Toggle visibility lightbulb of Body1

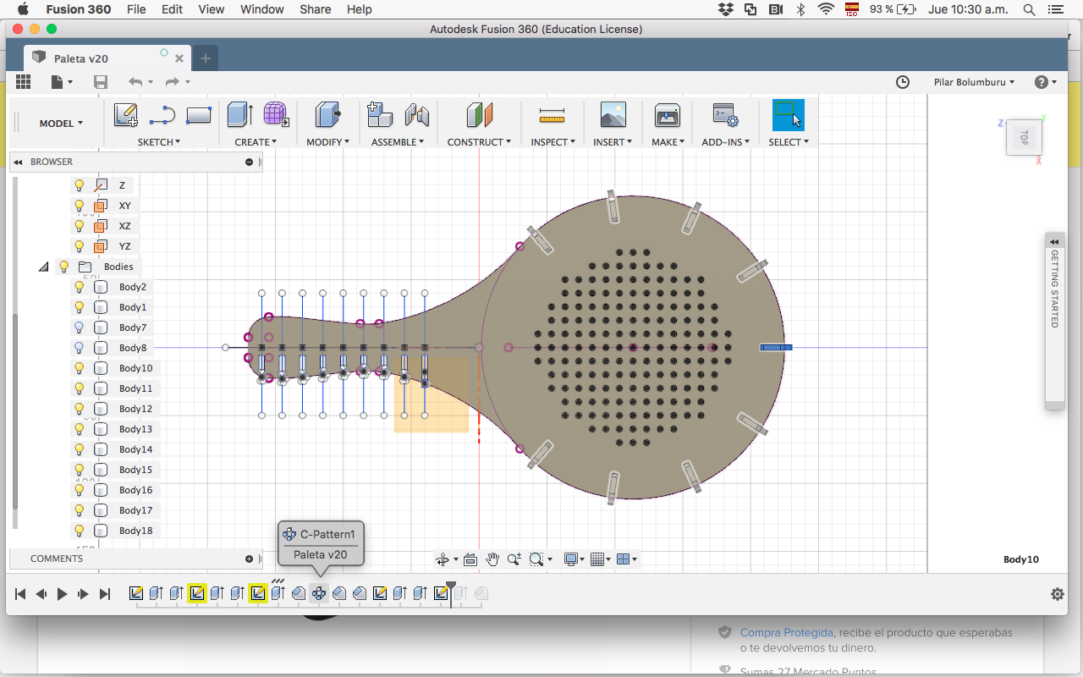pos(80,307)
